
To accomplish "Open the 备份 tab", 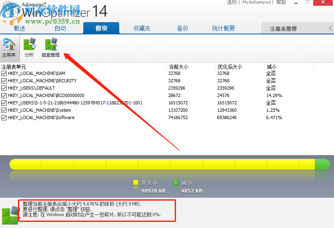I will [183, 28].
